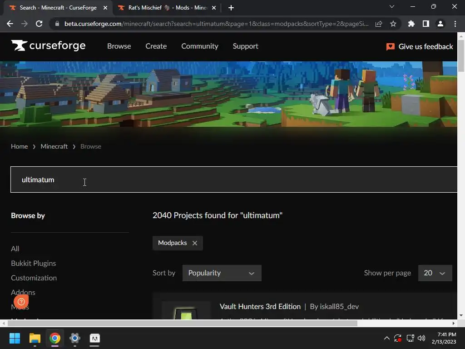Select Bukkit Plugins category
The width and height of the screenshot is (465, 349).
pyautogui.click(x=34, y=263)
